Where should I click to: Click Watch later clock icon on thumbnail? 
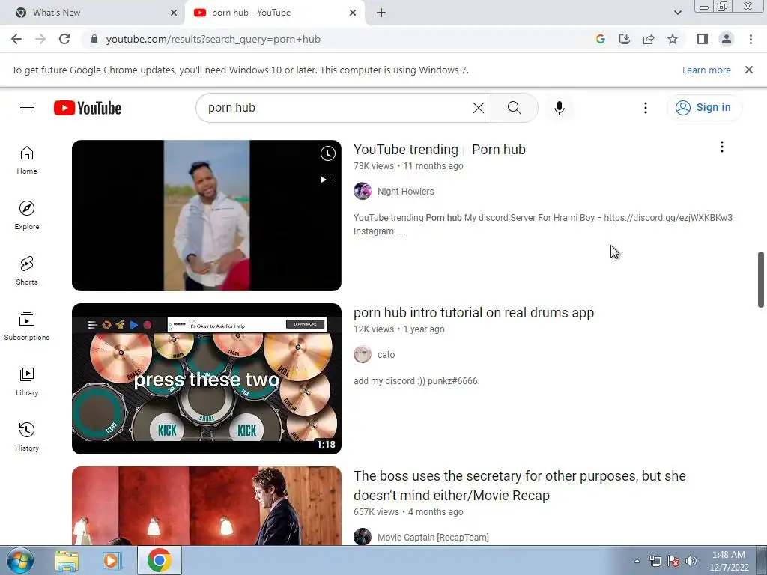[x=328, y=153]
